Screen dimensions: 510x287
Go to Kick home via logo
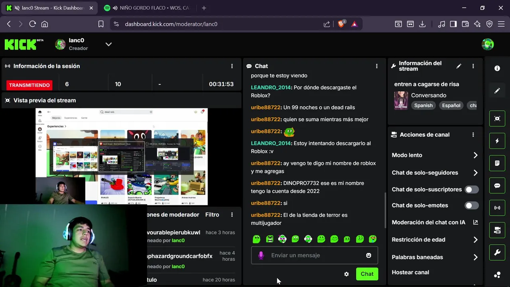(x=24, y=44)
